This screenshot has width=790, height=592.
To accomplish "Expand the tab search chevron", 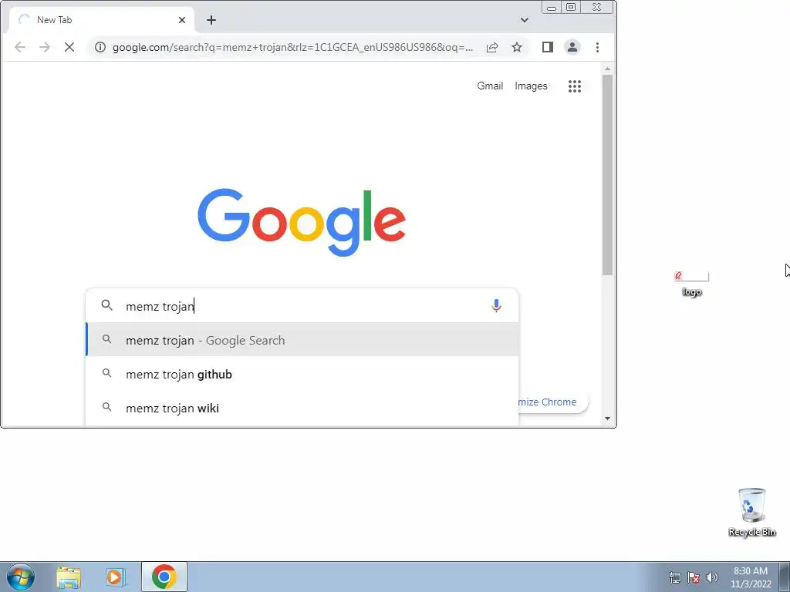I will tap(525, 20).
